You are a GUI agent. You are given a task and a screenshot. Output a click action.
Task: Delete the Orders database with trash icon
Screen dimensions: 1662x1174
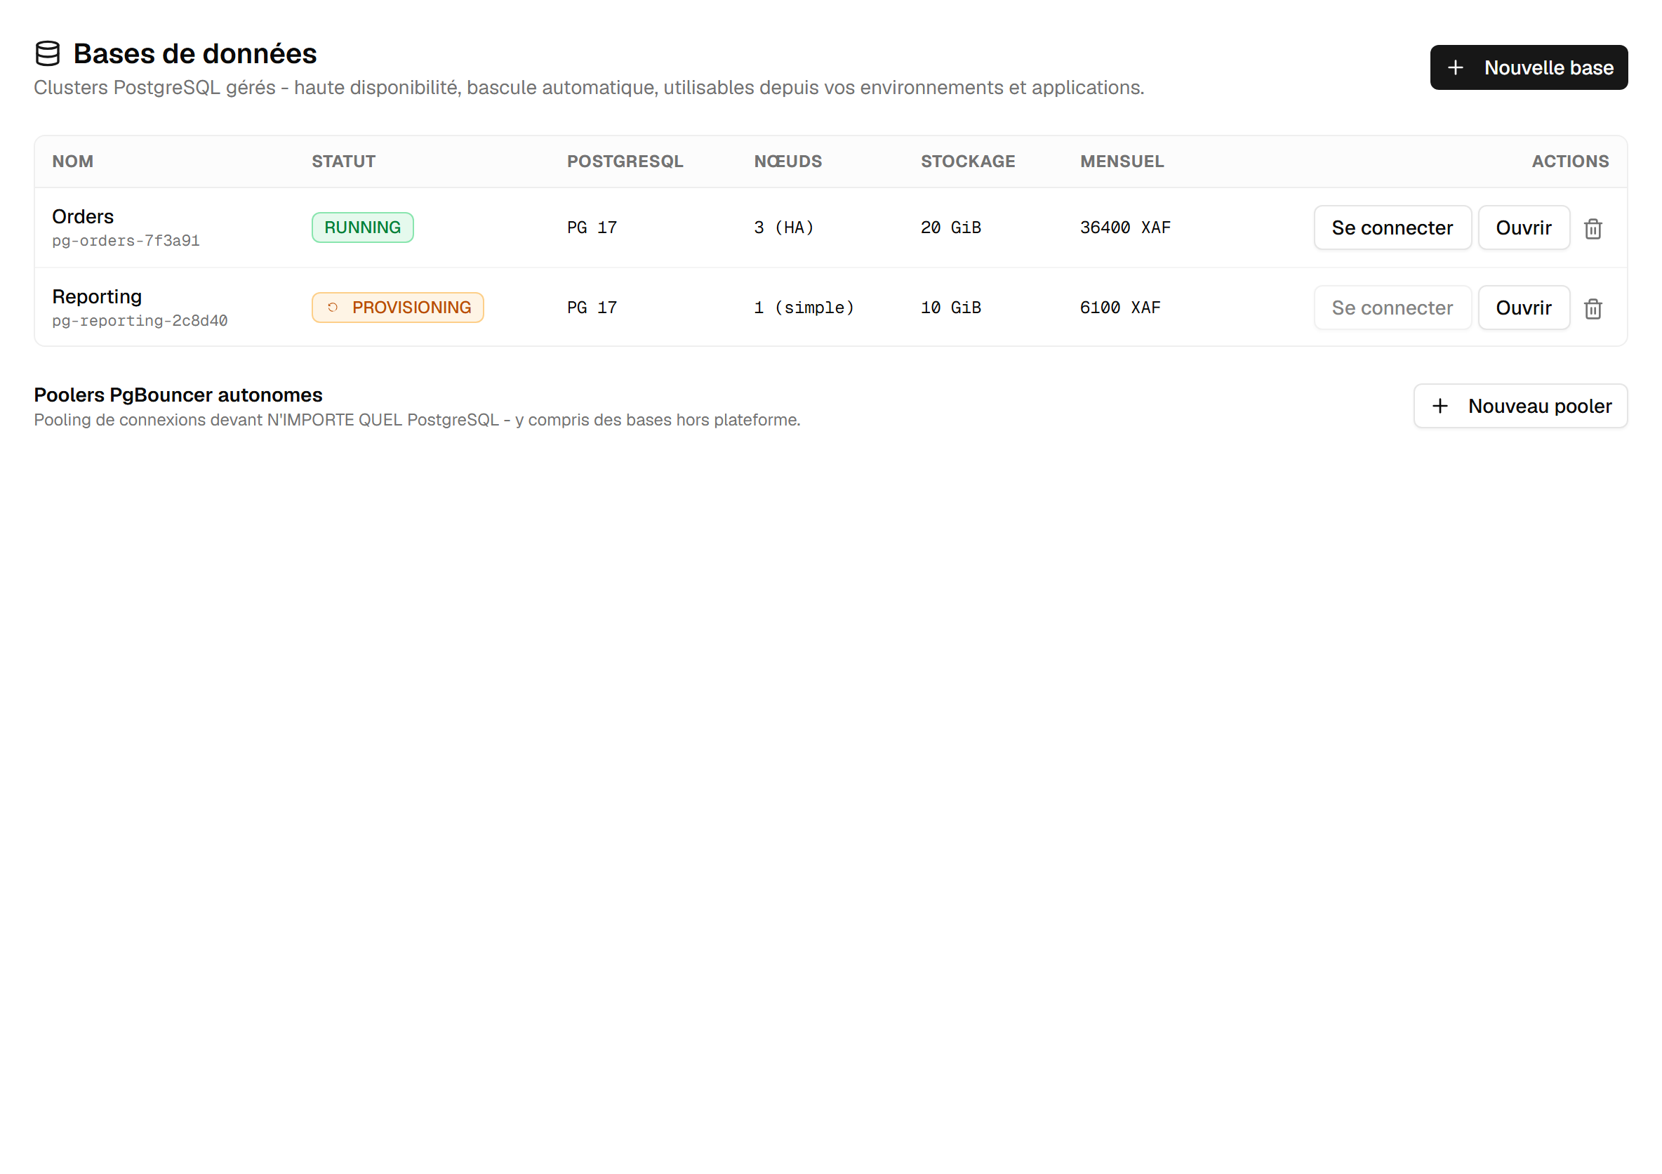pos(1593,228)
